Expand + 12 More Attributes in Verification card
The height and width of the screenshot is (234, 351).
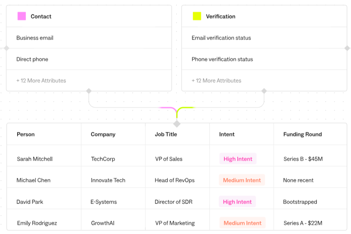(217, 81)
